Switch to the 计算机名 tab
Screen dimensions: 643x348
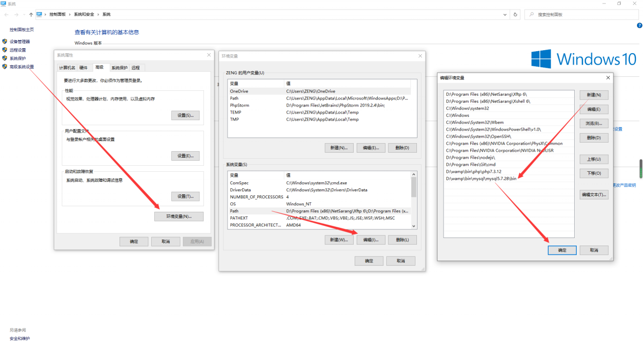(67, 68)
